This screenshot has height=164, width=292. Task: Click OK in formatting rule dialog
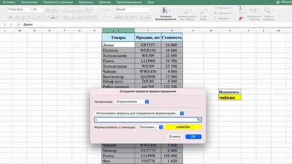[193, 137]
